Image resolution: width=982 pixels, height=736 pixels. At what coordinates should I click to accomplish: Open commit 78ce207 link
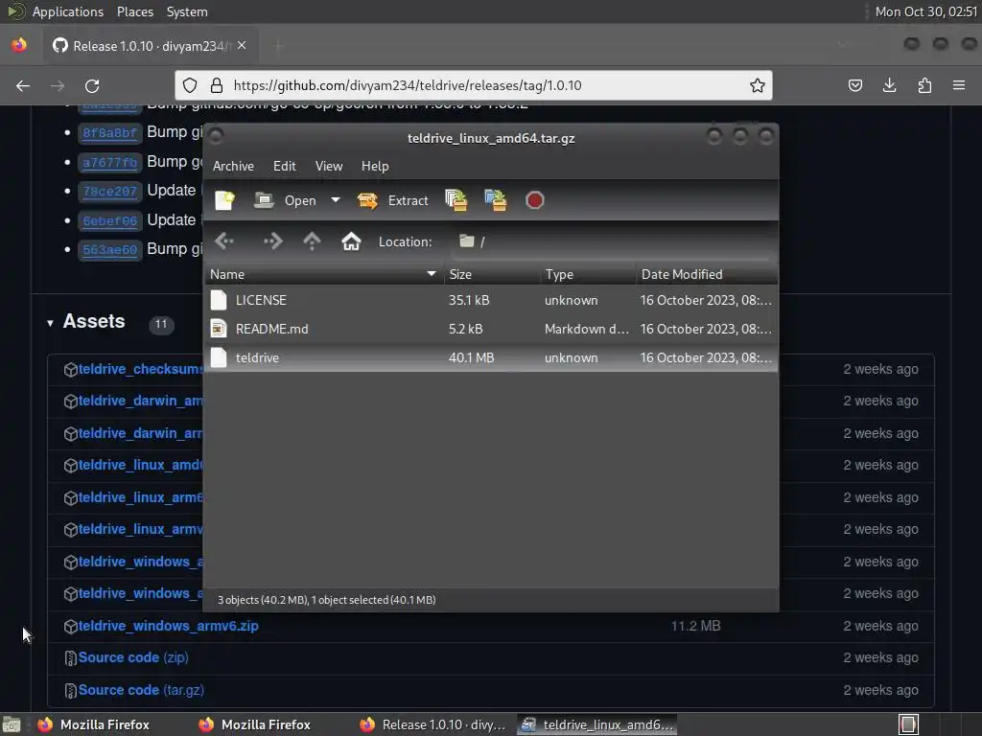pos(109,192)
